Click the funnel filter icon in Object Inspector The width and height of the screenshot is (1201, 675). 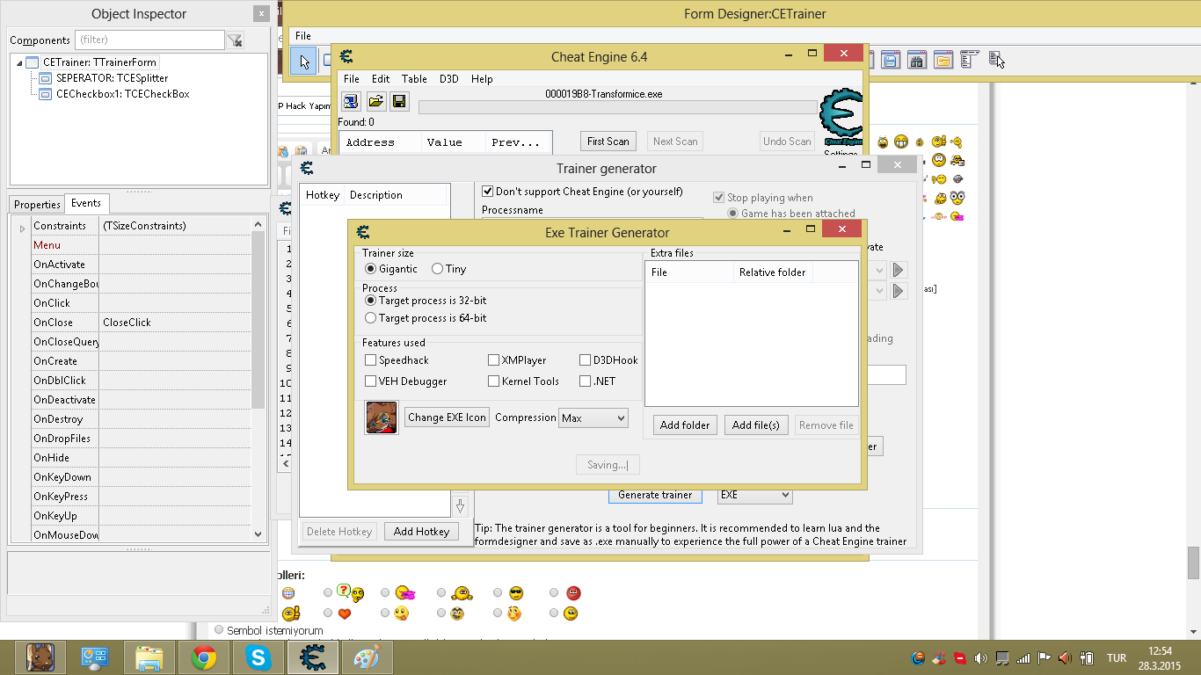pyautogui.click(x=235, y=40)
